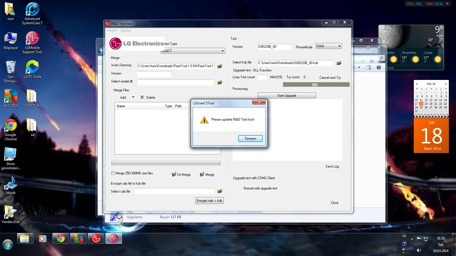The height and width of the screenshot is (256, 456).
Task: Show hidden system tray icons
Action: [412, 239]
